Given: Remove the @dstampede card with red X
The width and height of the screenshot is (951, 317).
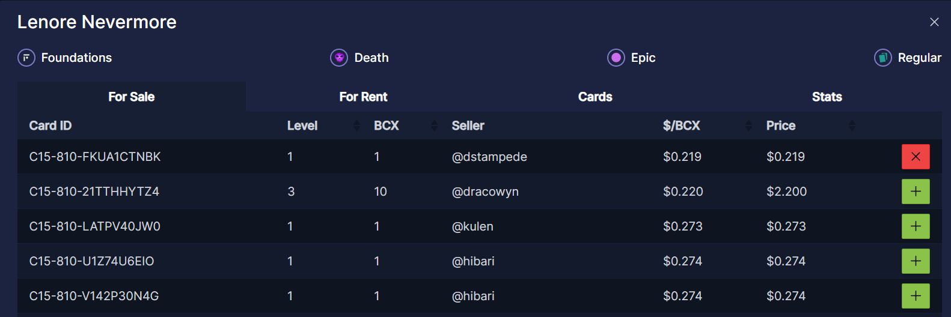Looking at the screenshot, I should click(x=916, y=157).
